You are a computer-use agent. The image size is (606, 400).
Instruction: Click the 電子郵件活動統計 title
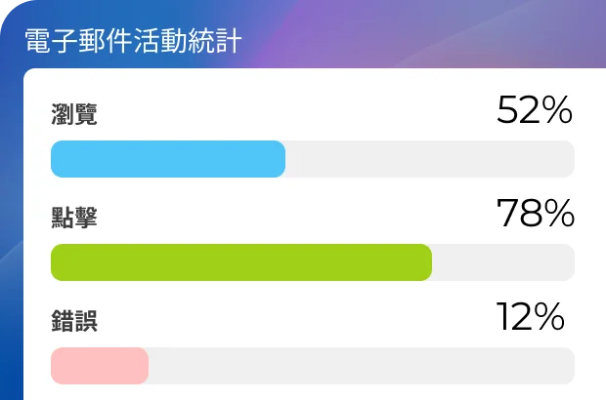133,41
